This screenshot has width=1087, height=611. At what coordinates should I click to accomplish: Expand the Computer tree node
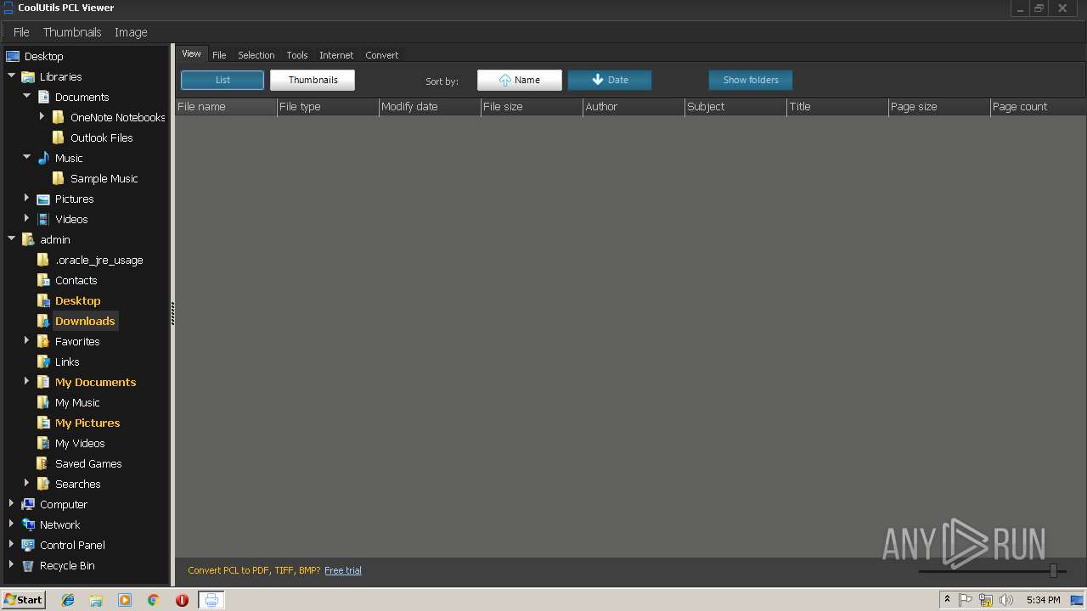coord(11,504)
